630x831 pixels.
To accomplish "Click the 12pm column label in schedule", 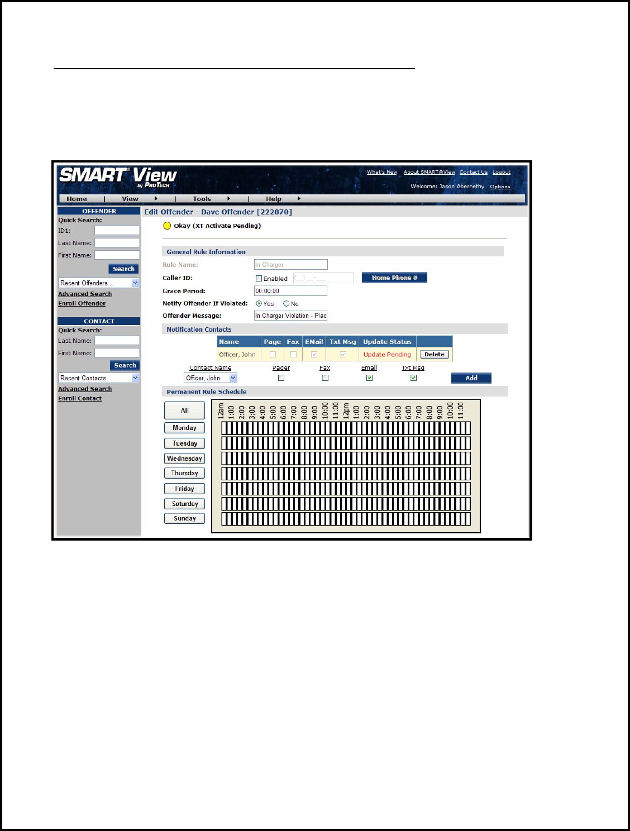I will click(x=346, y=411).
